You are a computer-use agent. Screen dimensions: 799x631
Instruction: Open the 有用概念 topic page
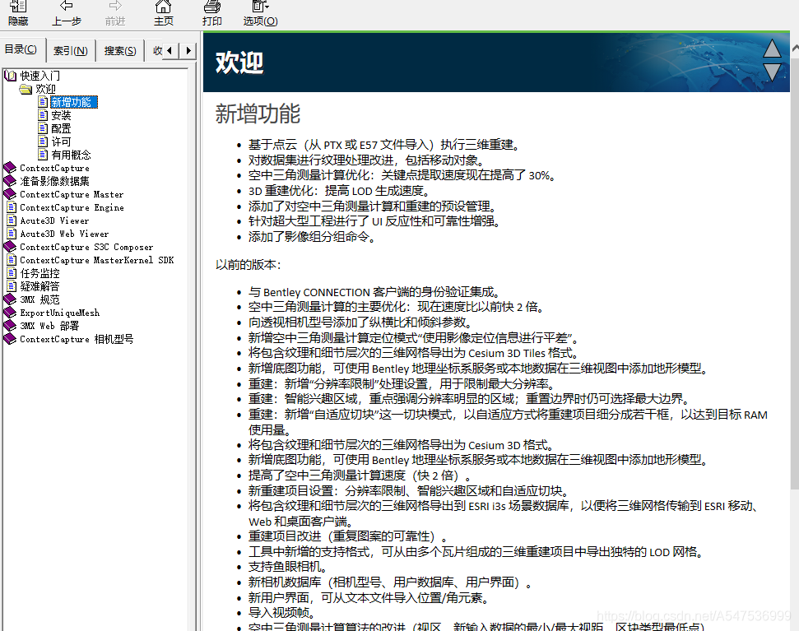(72, 155)
